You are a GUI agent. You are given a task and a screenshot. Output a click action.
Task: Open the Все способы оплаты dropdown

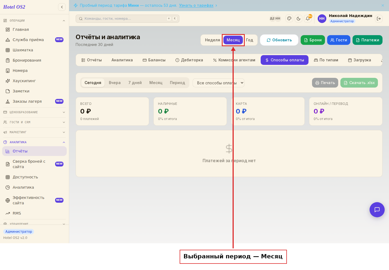[219, 83]
